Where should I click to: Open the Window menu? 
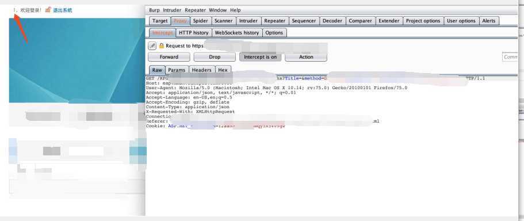[x=218, y=10]
